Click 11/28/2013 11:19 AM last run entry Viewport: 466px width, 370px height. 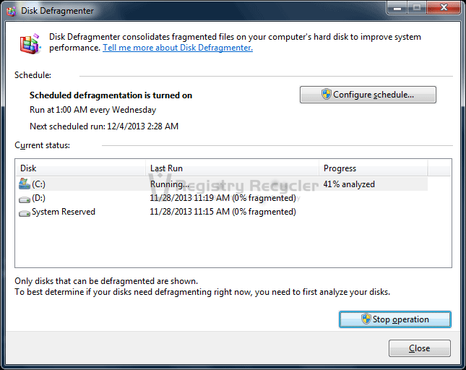[223, 198]
